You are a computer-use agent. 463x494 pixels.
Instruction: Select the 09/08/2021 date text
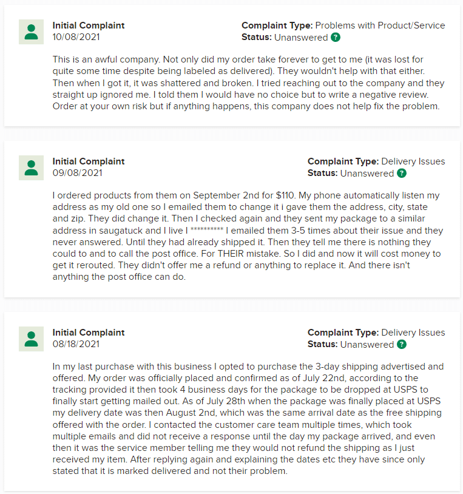pos(76,173)
